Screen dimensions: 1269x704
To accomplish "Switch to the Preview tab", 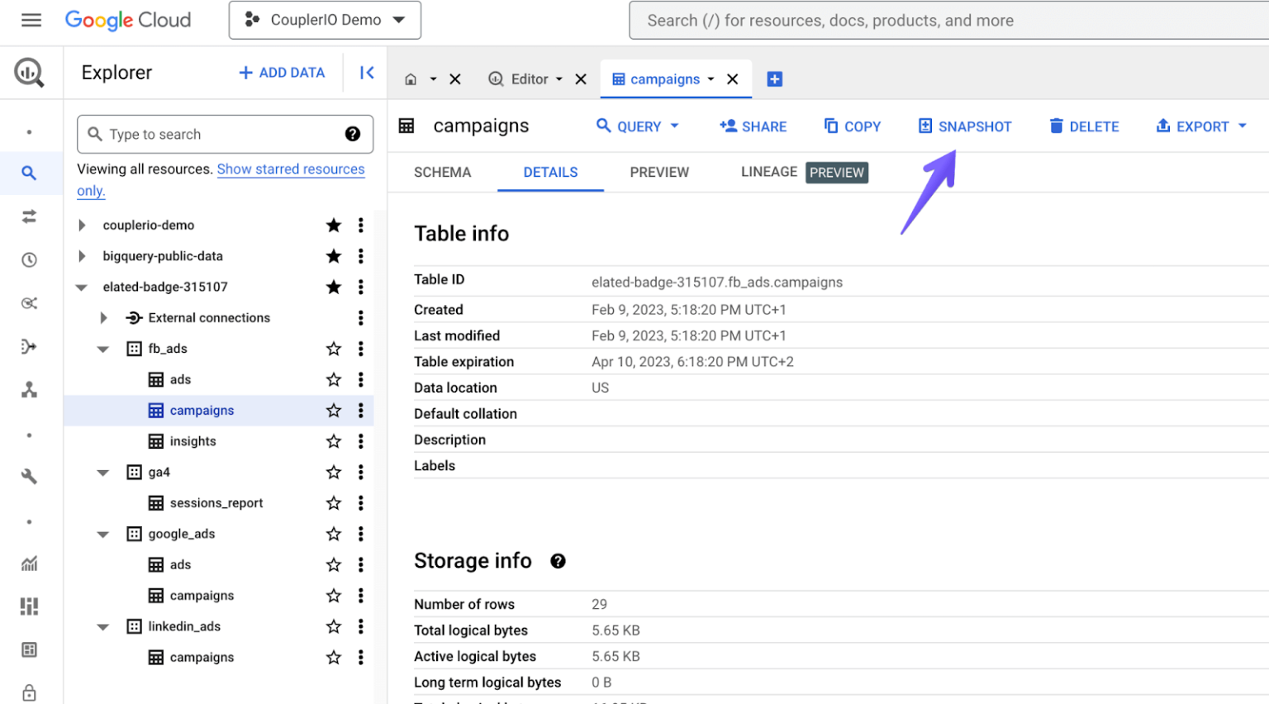I will (x=658, y=172).
